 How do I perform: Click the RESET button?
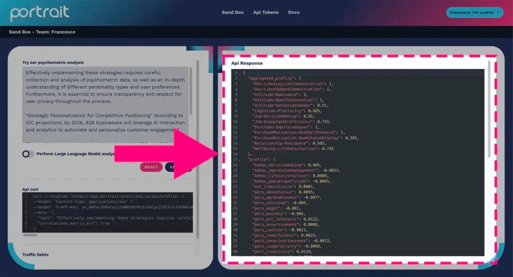pos(151,167)
